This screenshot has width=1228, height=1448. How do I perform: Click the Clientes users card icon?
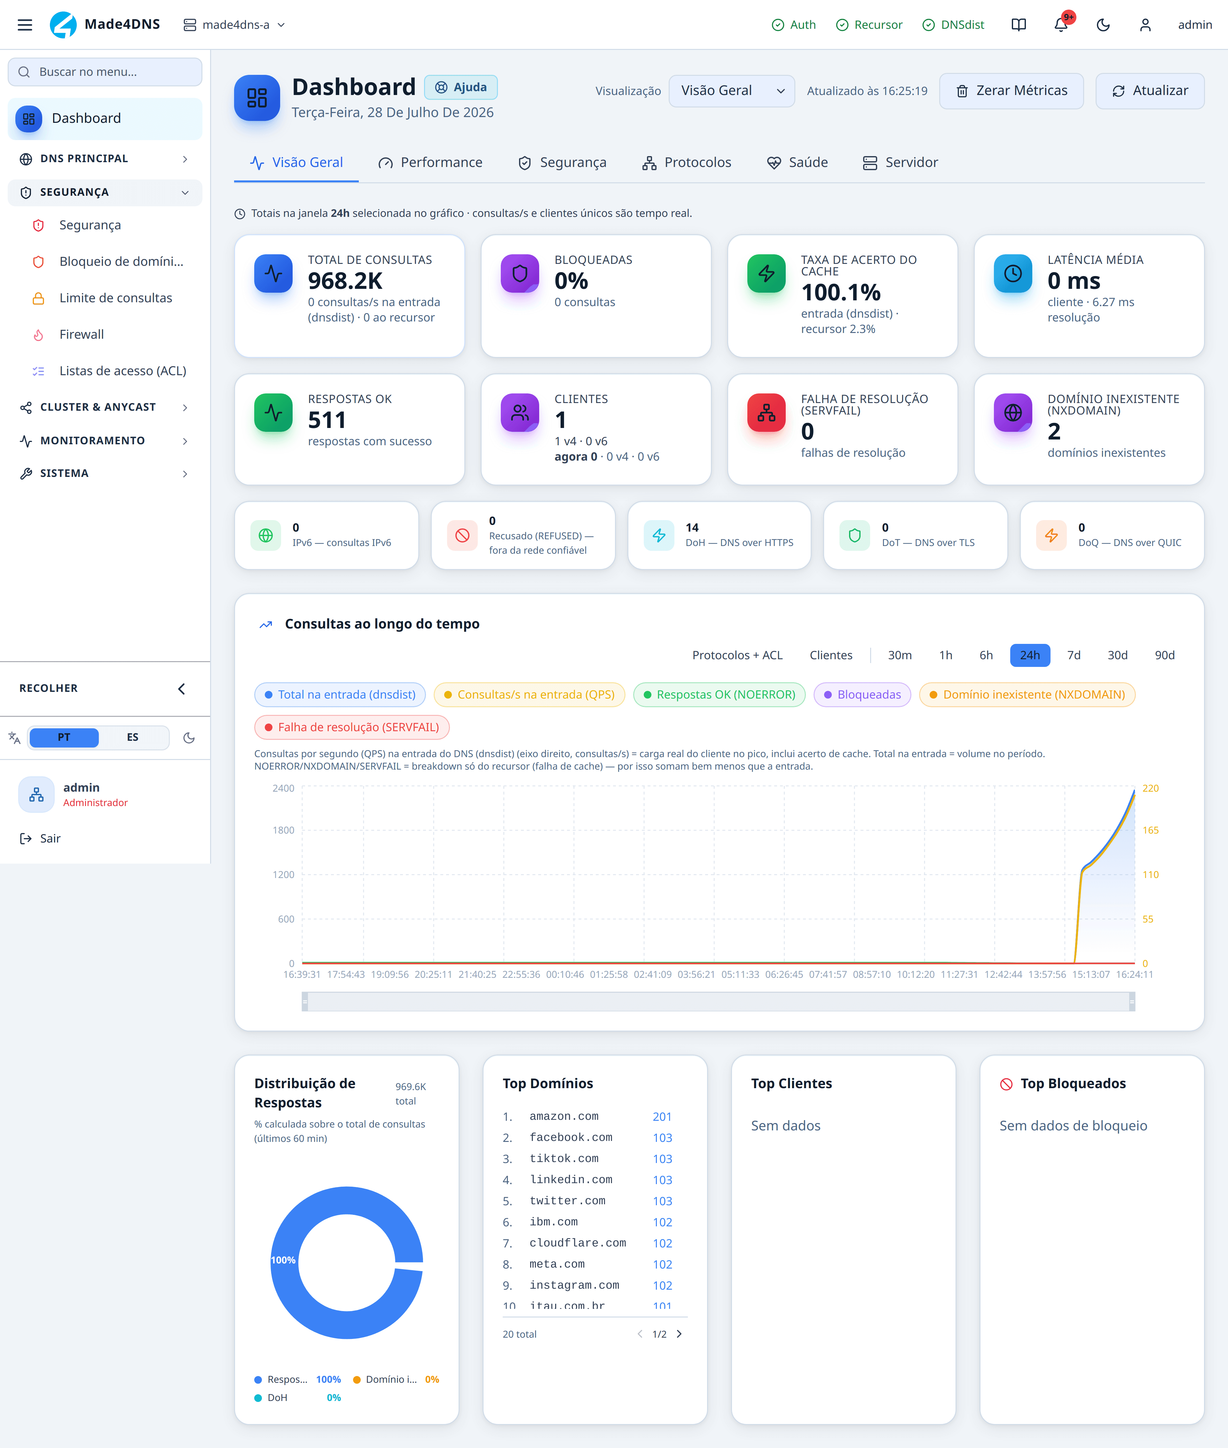click(520, 413)
